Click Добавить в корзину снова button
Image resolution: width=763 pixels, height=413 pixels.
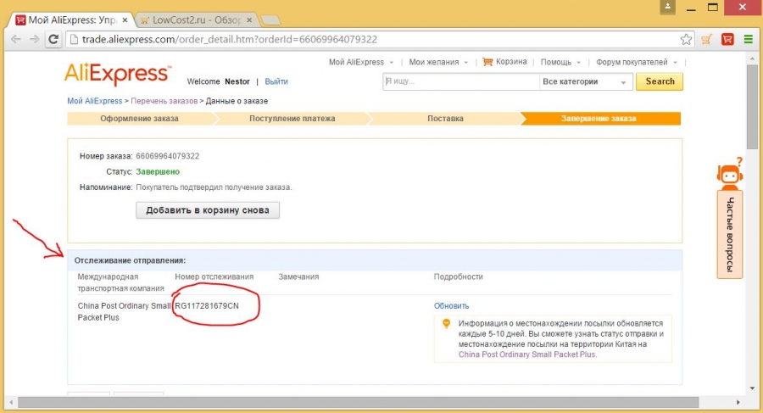tap(208, 210)
